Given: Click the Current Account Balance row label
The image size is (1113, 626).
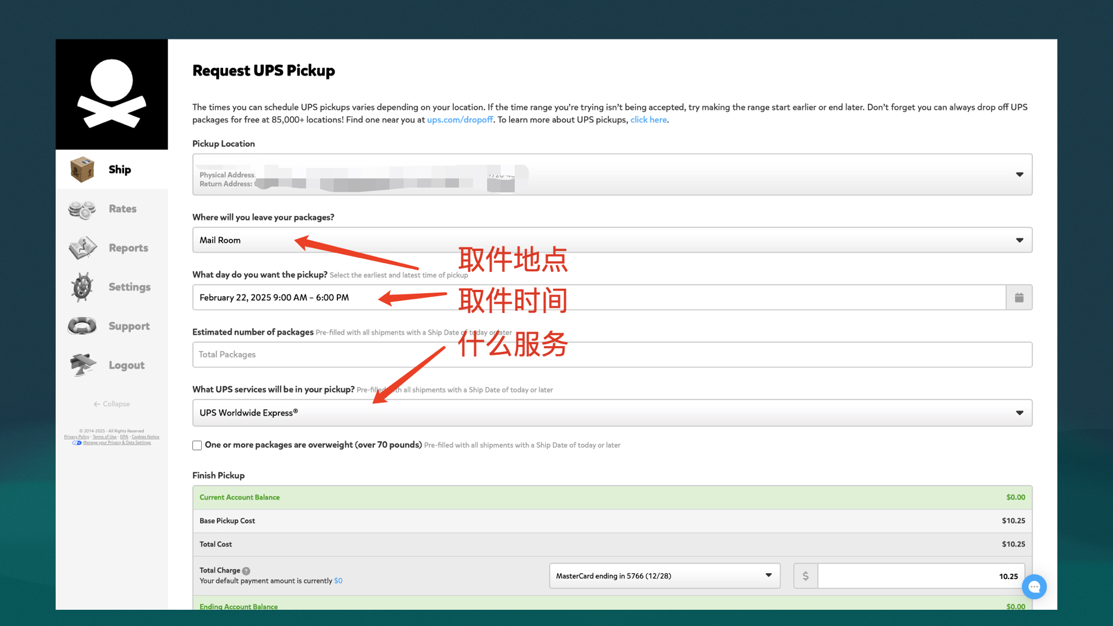Looking at the screenshot, I should [x=239, y=497].
